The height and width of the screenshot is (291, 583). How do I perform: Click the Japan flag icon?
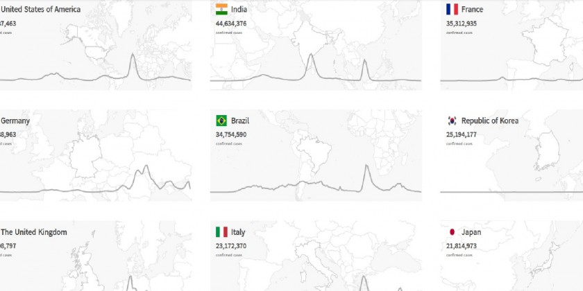click(451, 232)
